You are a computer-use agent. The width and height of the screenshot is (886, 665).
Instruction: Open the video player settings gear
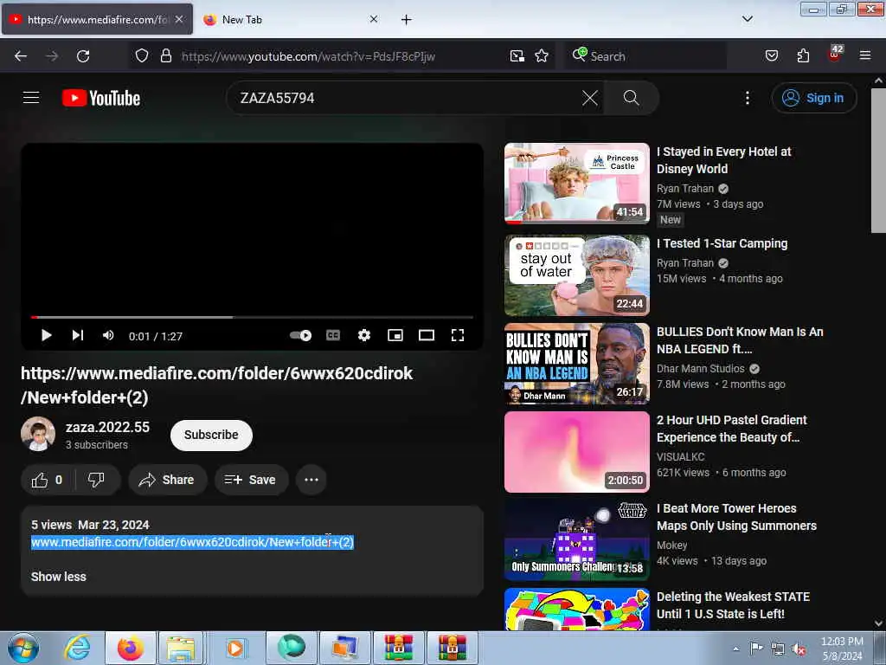click(x=364, y=335)
